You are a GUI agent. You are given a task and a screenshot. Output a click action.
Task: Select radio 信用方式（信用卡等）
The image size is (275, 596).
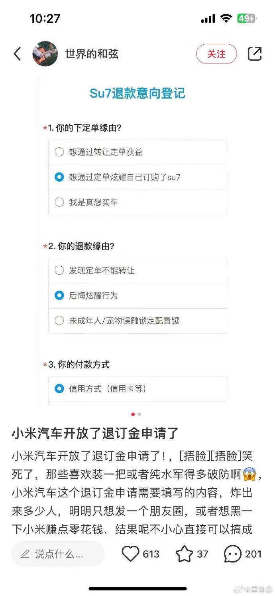click(59, 388)
